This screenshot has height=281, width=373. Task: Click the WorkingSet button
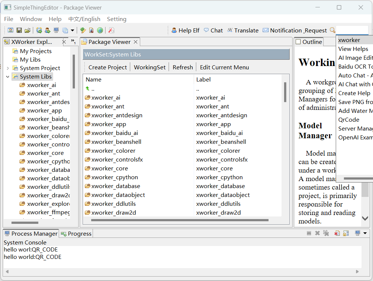[x=150, y=67]
